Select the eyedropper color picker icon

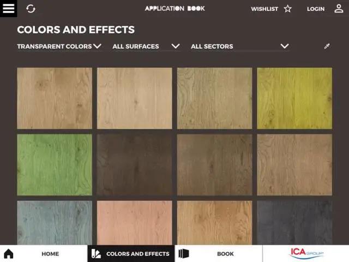(327, 46)
